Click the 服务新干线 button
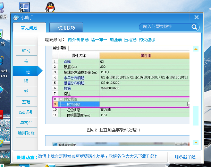This screenshot has height=167, width=211. click(185, 157)
